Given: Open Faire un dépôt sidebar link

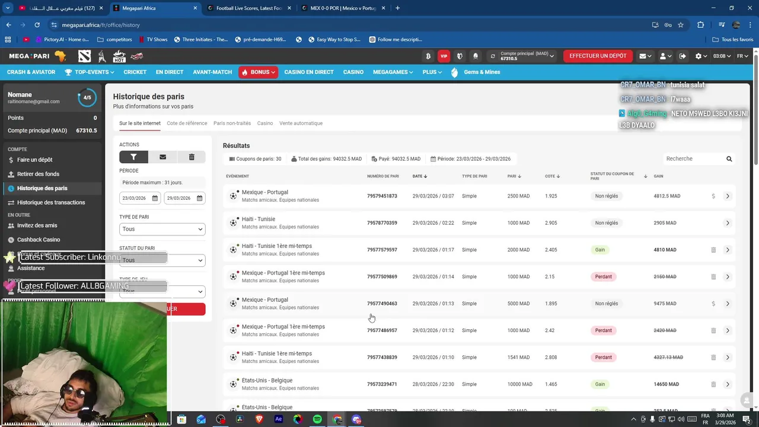Looking at the screenshot, I should coord(34,160).
